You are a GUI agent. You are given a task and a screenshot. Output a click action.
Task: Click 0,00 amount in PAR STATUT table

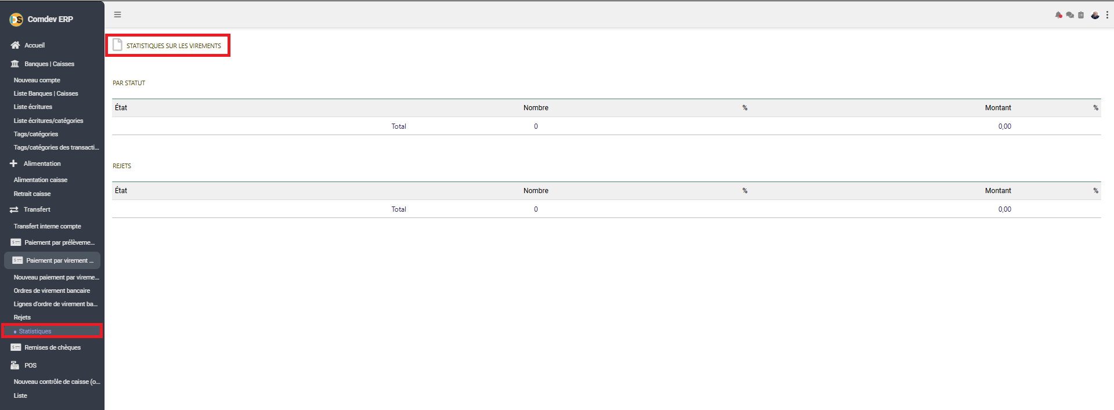[x=1005, y=126]
